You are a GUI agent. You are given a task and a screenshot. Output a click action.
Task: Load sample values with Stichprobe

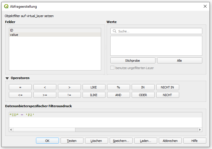133,61
